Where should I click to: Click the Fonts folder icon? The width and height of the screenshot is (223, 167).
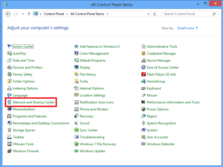pos(76,81)
